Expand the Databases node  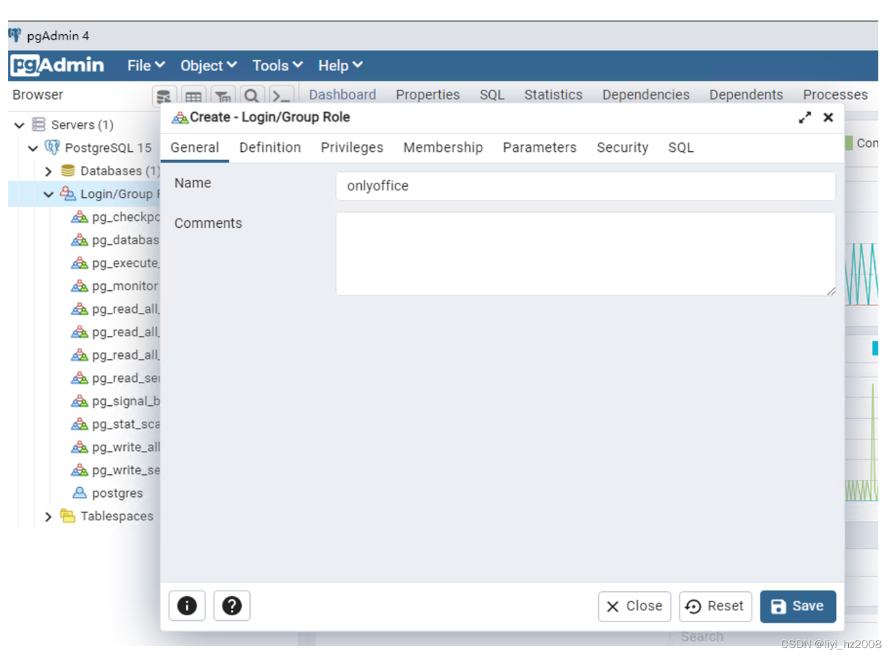[48, 171]
